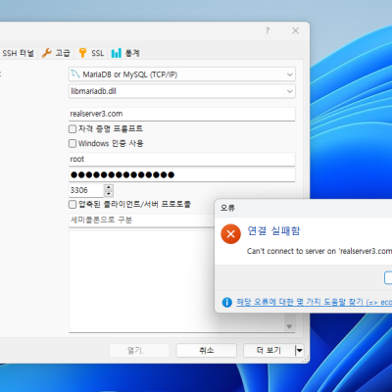Viewport: 392px width, 392px height.
Task: Click the help question mark in title bar
Action: tap(268, 30)
